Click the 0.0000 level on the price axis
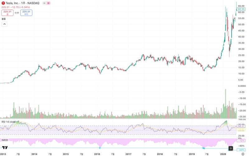249x156 pixels. (x=242, y=86)
